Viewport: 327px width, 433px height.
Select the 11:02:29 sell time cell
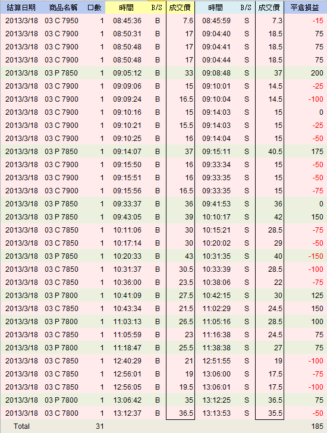pos(216,309)
